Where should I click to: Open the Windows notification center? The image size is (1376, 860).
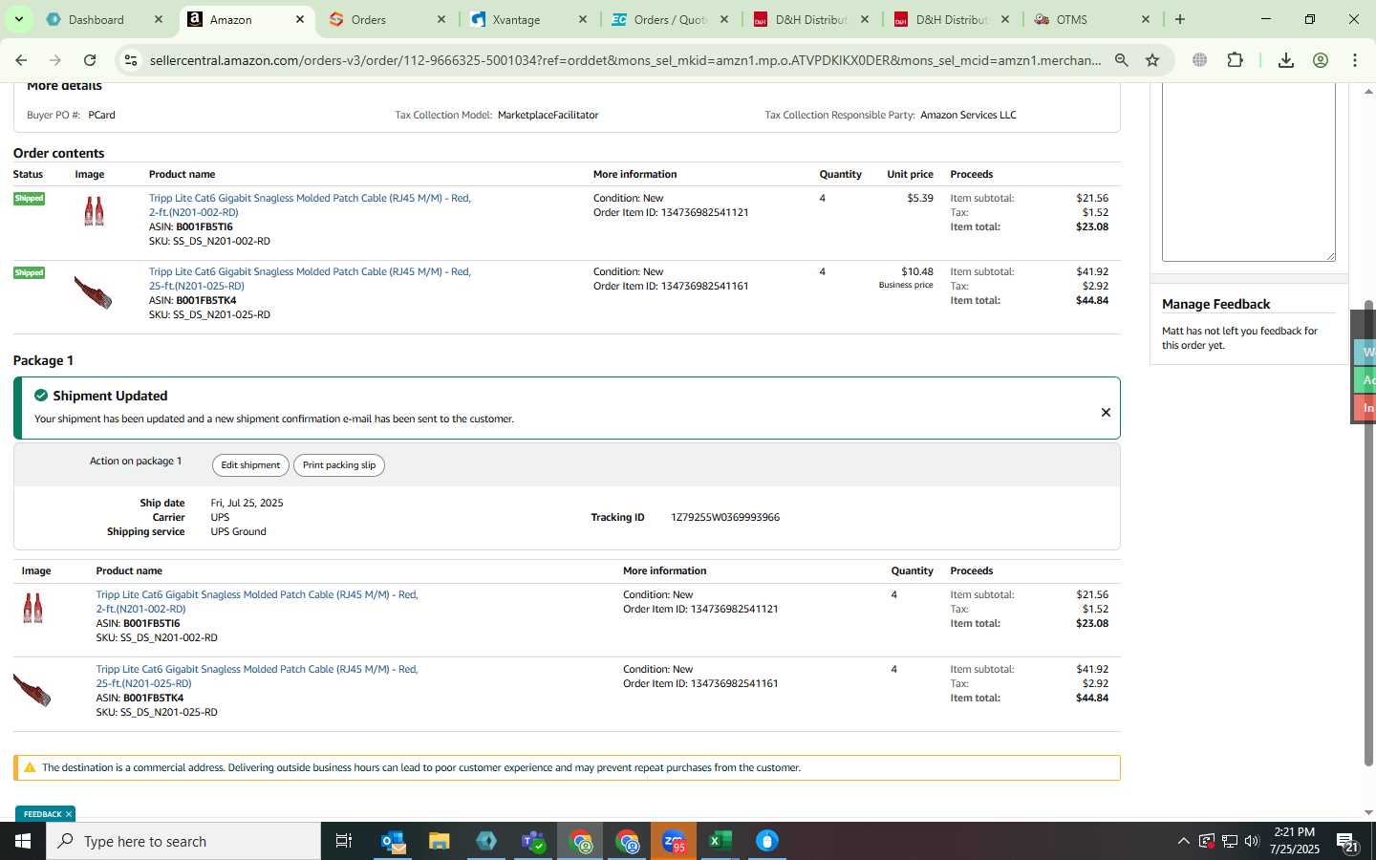[1347, 842]
